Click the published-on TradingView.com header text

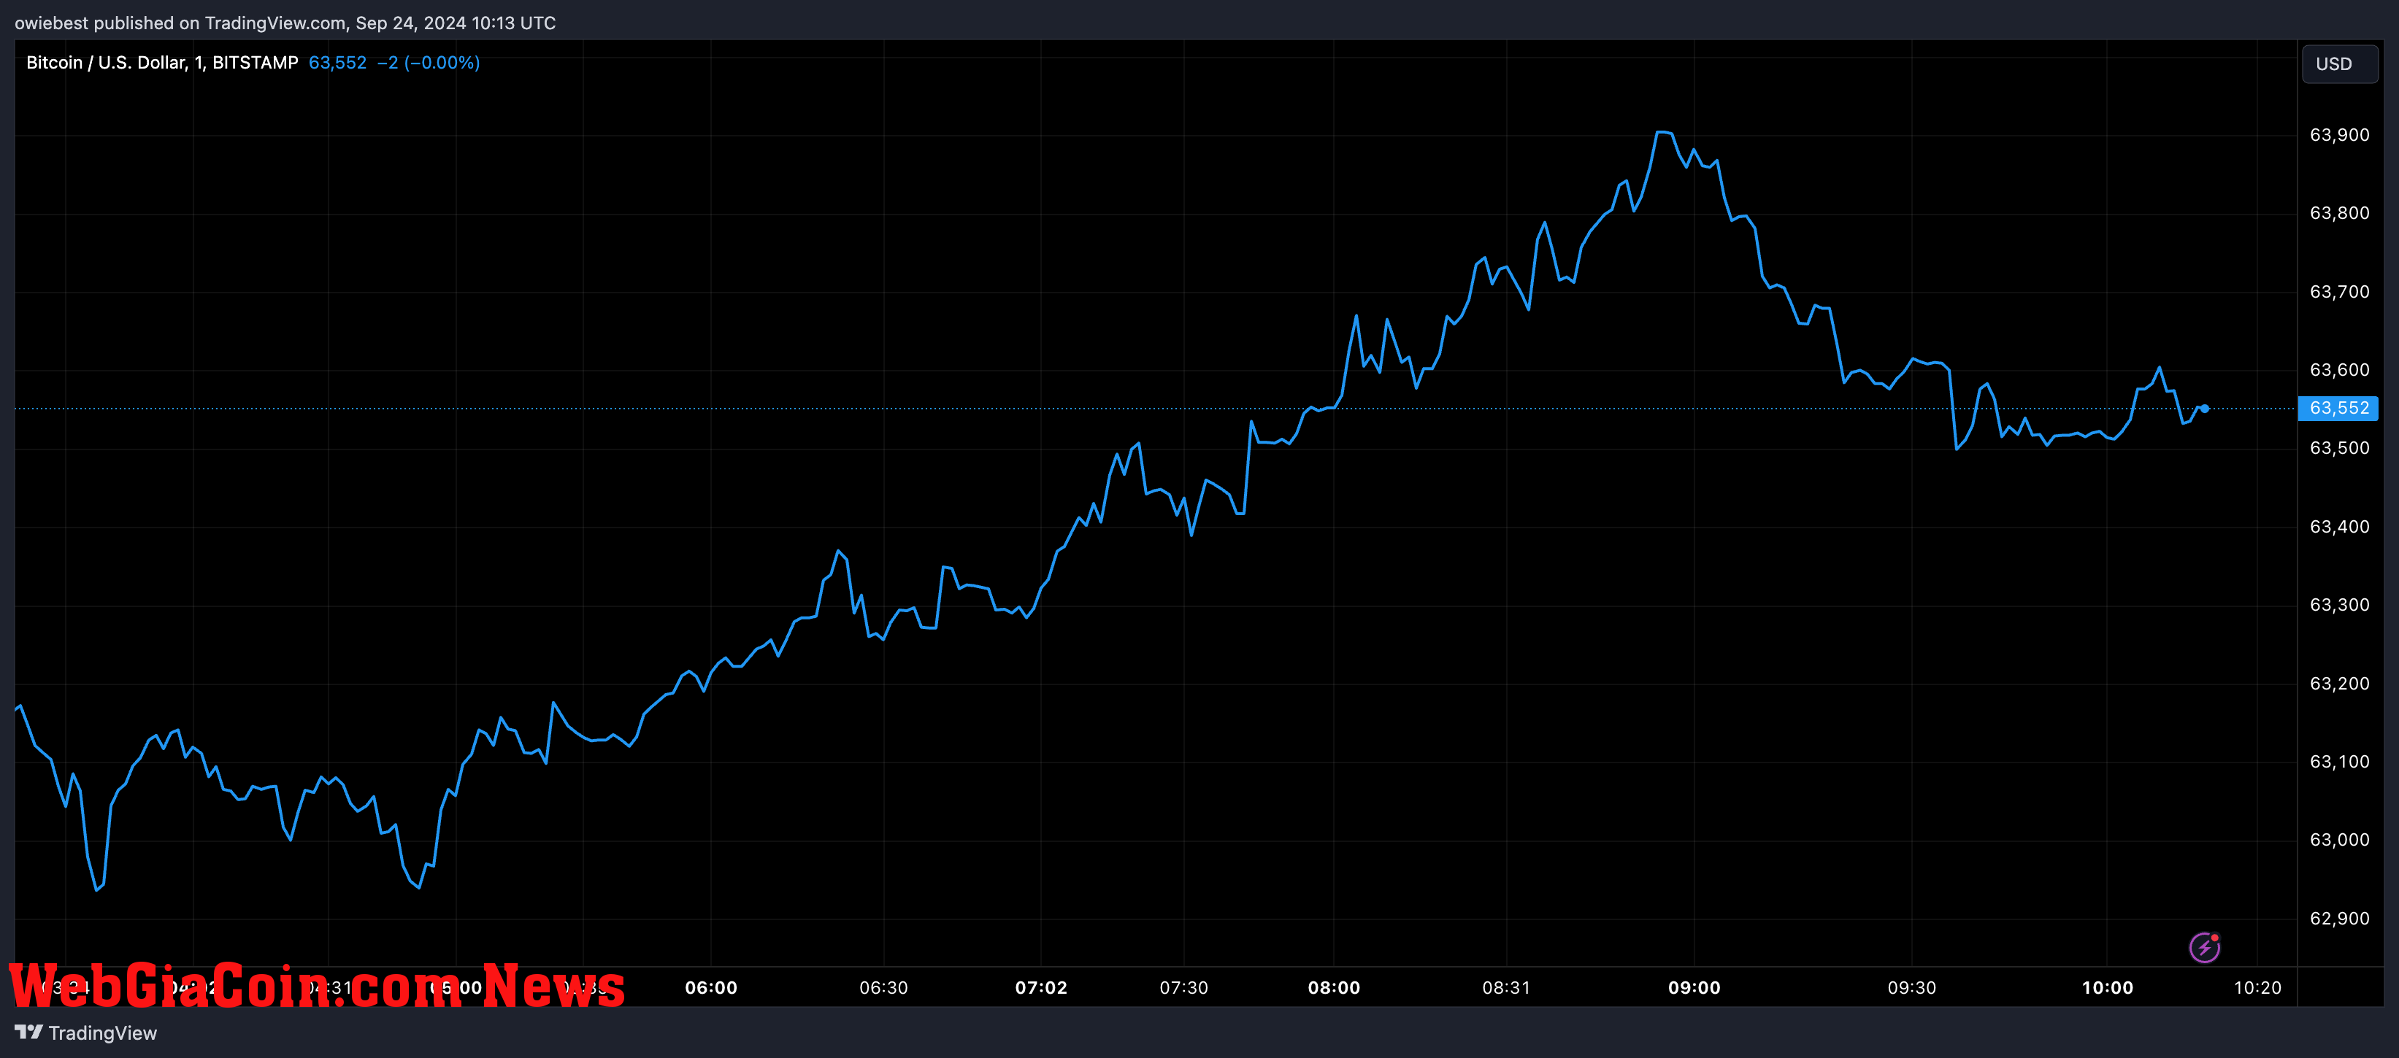coord(285,23)
